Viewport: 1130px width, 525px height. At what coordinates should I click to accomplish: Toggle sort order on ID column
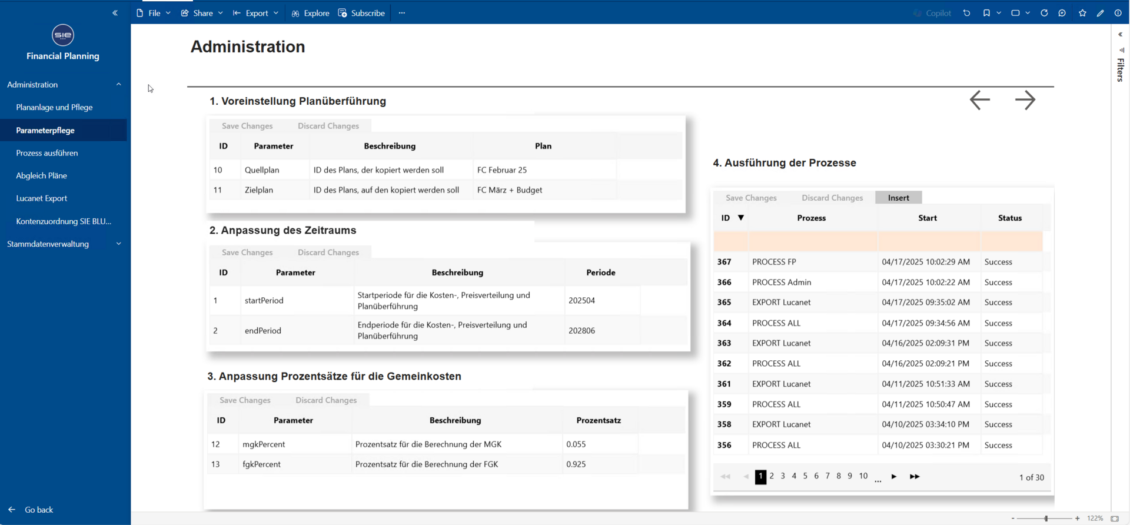pyautogui.click(x=741, y=218)
